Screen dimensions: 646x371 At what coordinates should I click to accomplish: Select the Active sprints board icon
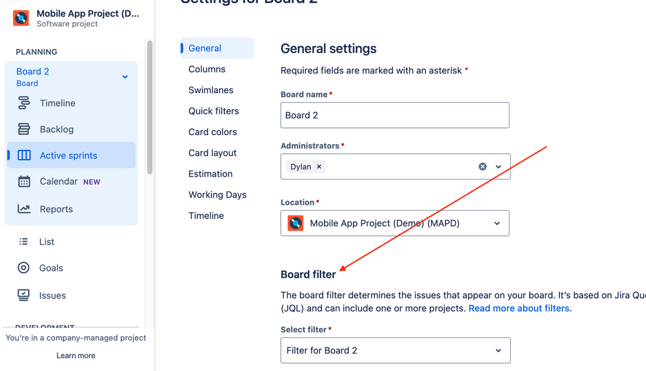click(24, 155)
